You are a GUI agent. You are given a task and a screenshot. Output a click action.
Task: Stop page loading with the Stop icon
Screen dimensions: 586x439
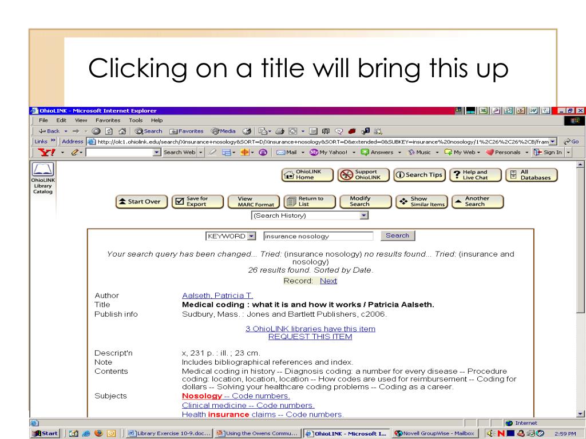pyautogui.click(x=96, y=131)
